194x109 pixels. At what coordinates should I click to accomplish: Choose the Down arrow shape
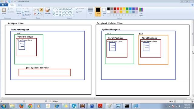point(54,15)
